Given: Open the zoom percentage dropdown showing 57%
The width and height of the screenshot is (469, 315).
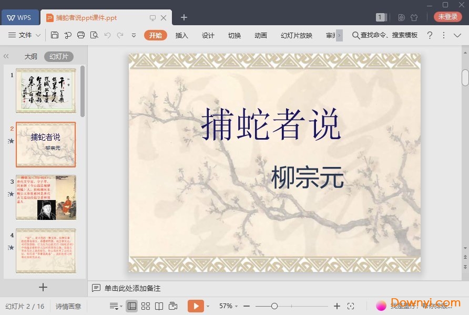Looking at the screenshot, I should (x=226, y=306).
